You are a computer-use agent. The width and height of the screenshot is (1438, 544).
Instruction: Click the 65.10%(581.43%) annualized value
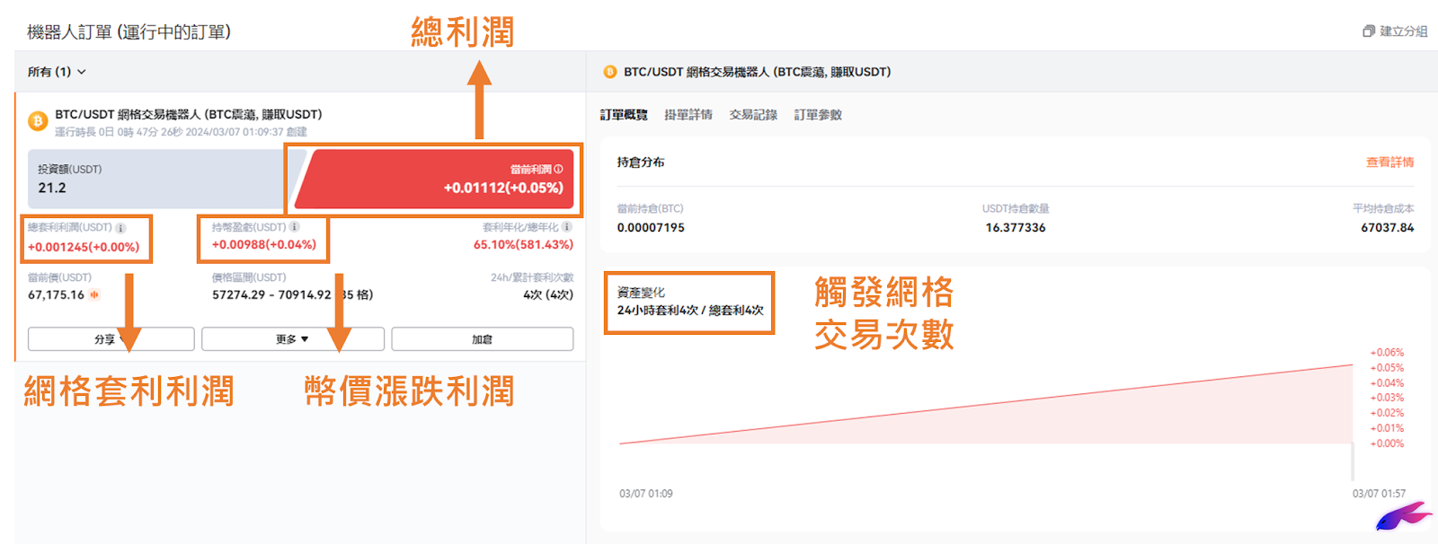tap(523, 245)
